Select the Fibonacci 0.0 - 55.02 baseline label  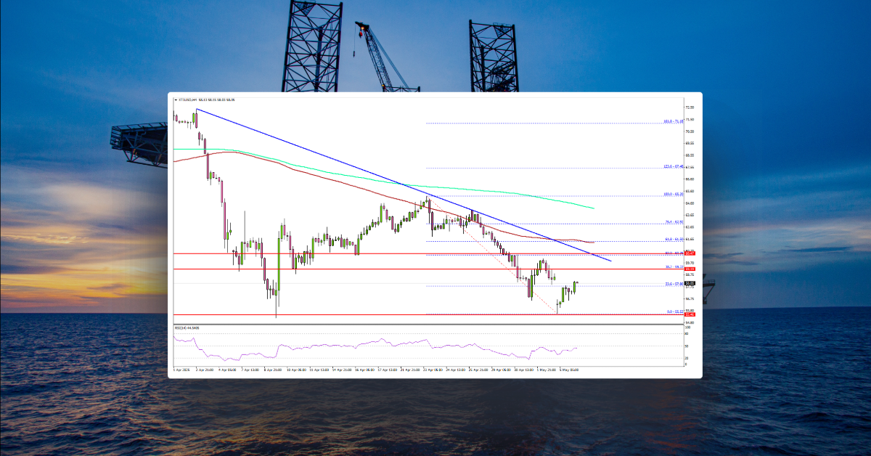click(674, 311)
